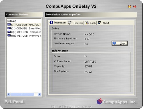
Task: Click the Recovery tab's checkmark icon
Action: (x=69, y=23)
